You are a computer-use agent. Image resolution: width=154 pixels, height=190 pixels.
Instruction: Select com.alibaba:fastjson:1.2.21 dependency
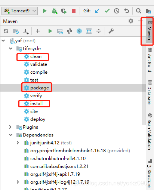(56, 166)
